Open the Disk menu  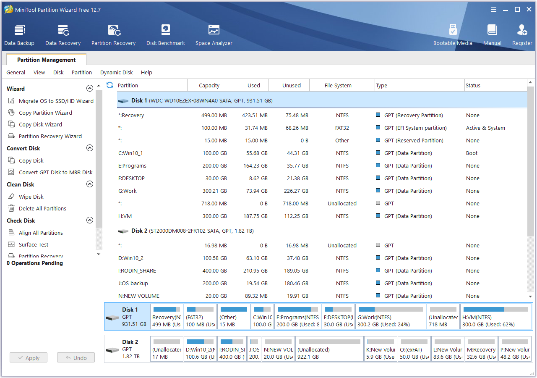pyautogui.click(x=58, y=73)
